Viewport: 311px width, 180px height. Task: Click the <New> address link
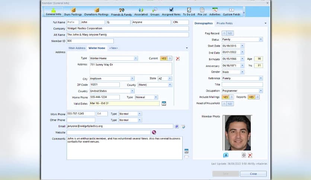113,48
